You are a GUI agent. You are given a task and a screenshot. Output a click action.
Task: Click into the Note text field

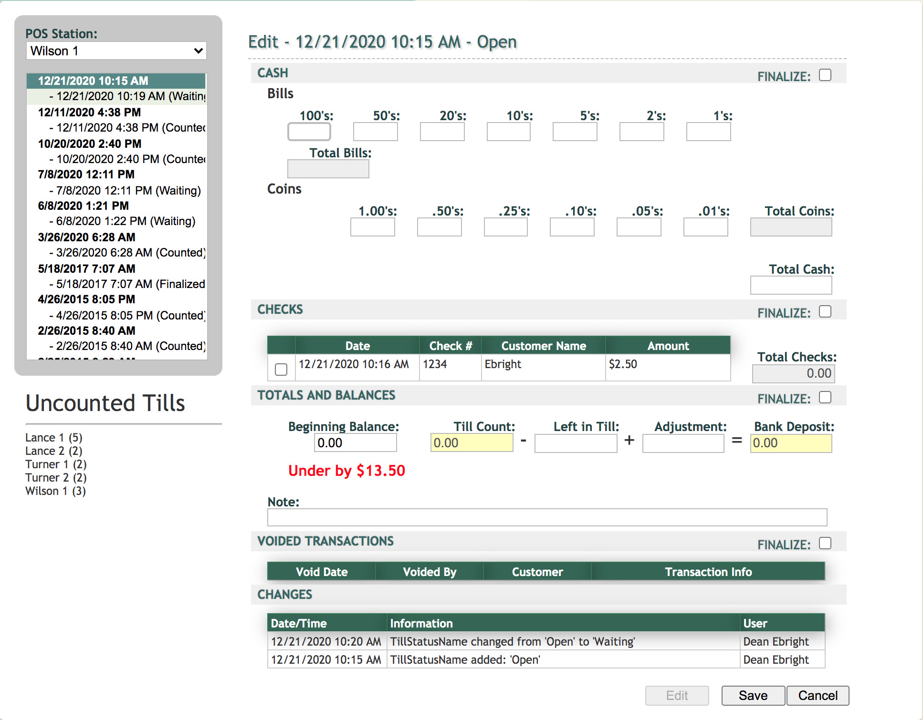(547, 517)
